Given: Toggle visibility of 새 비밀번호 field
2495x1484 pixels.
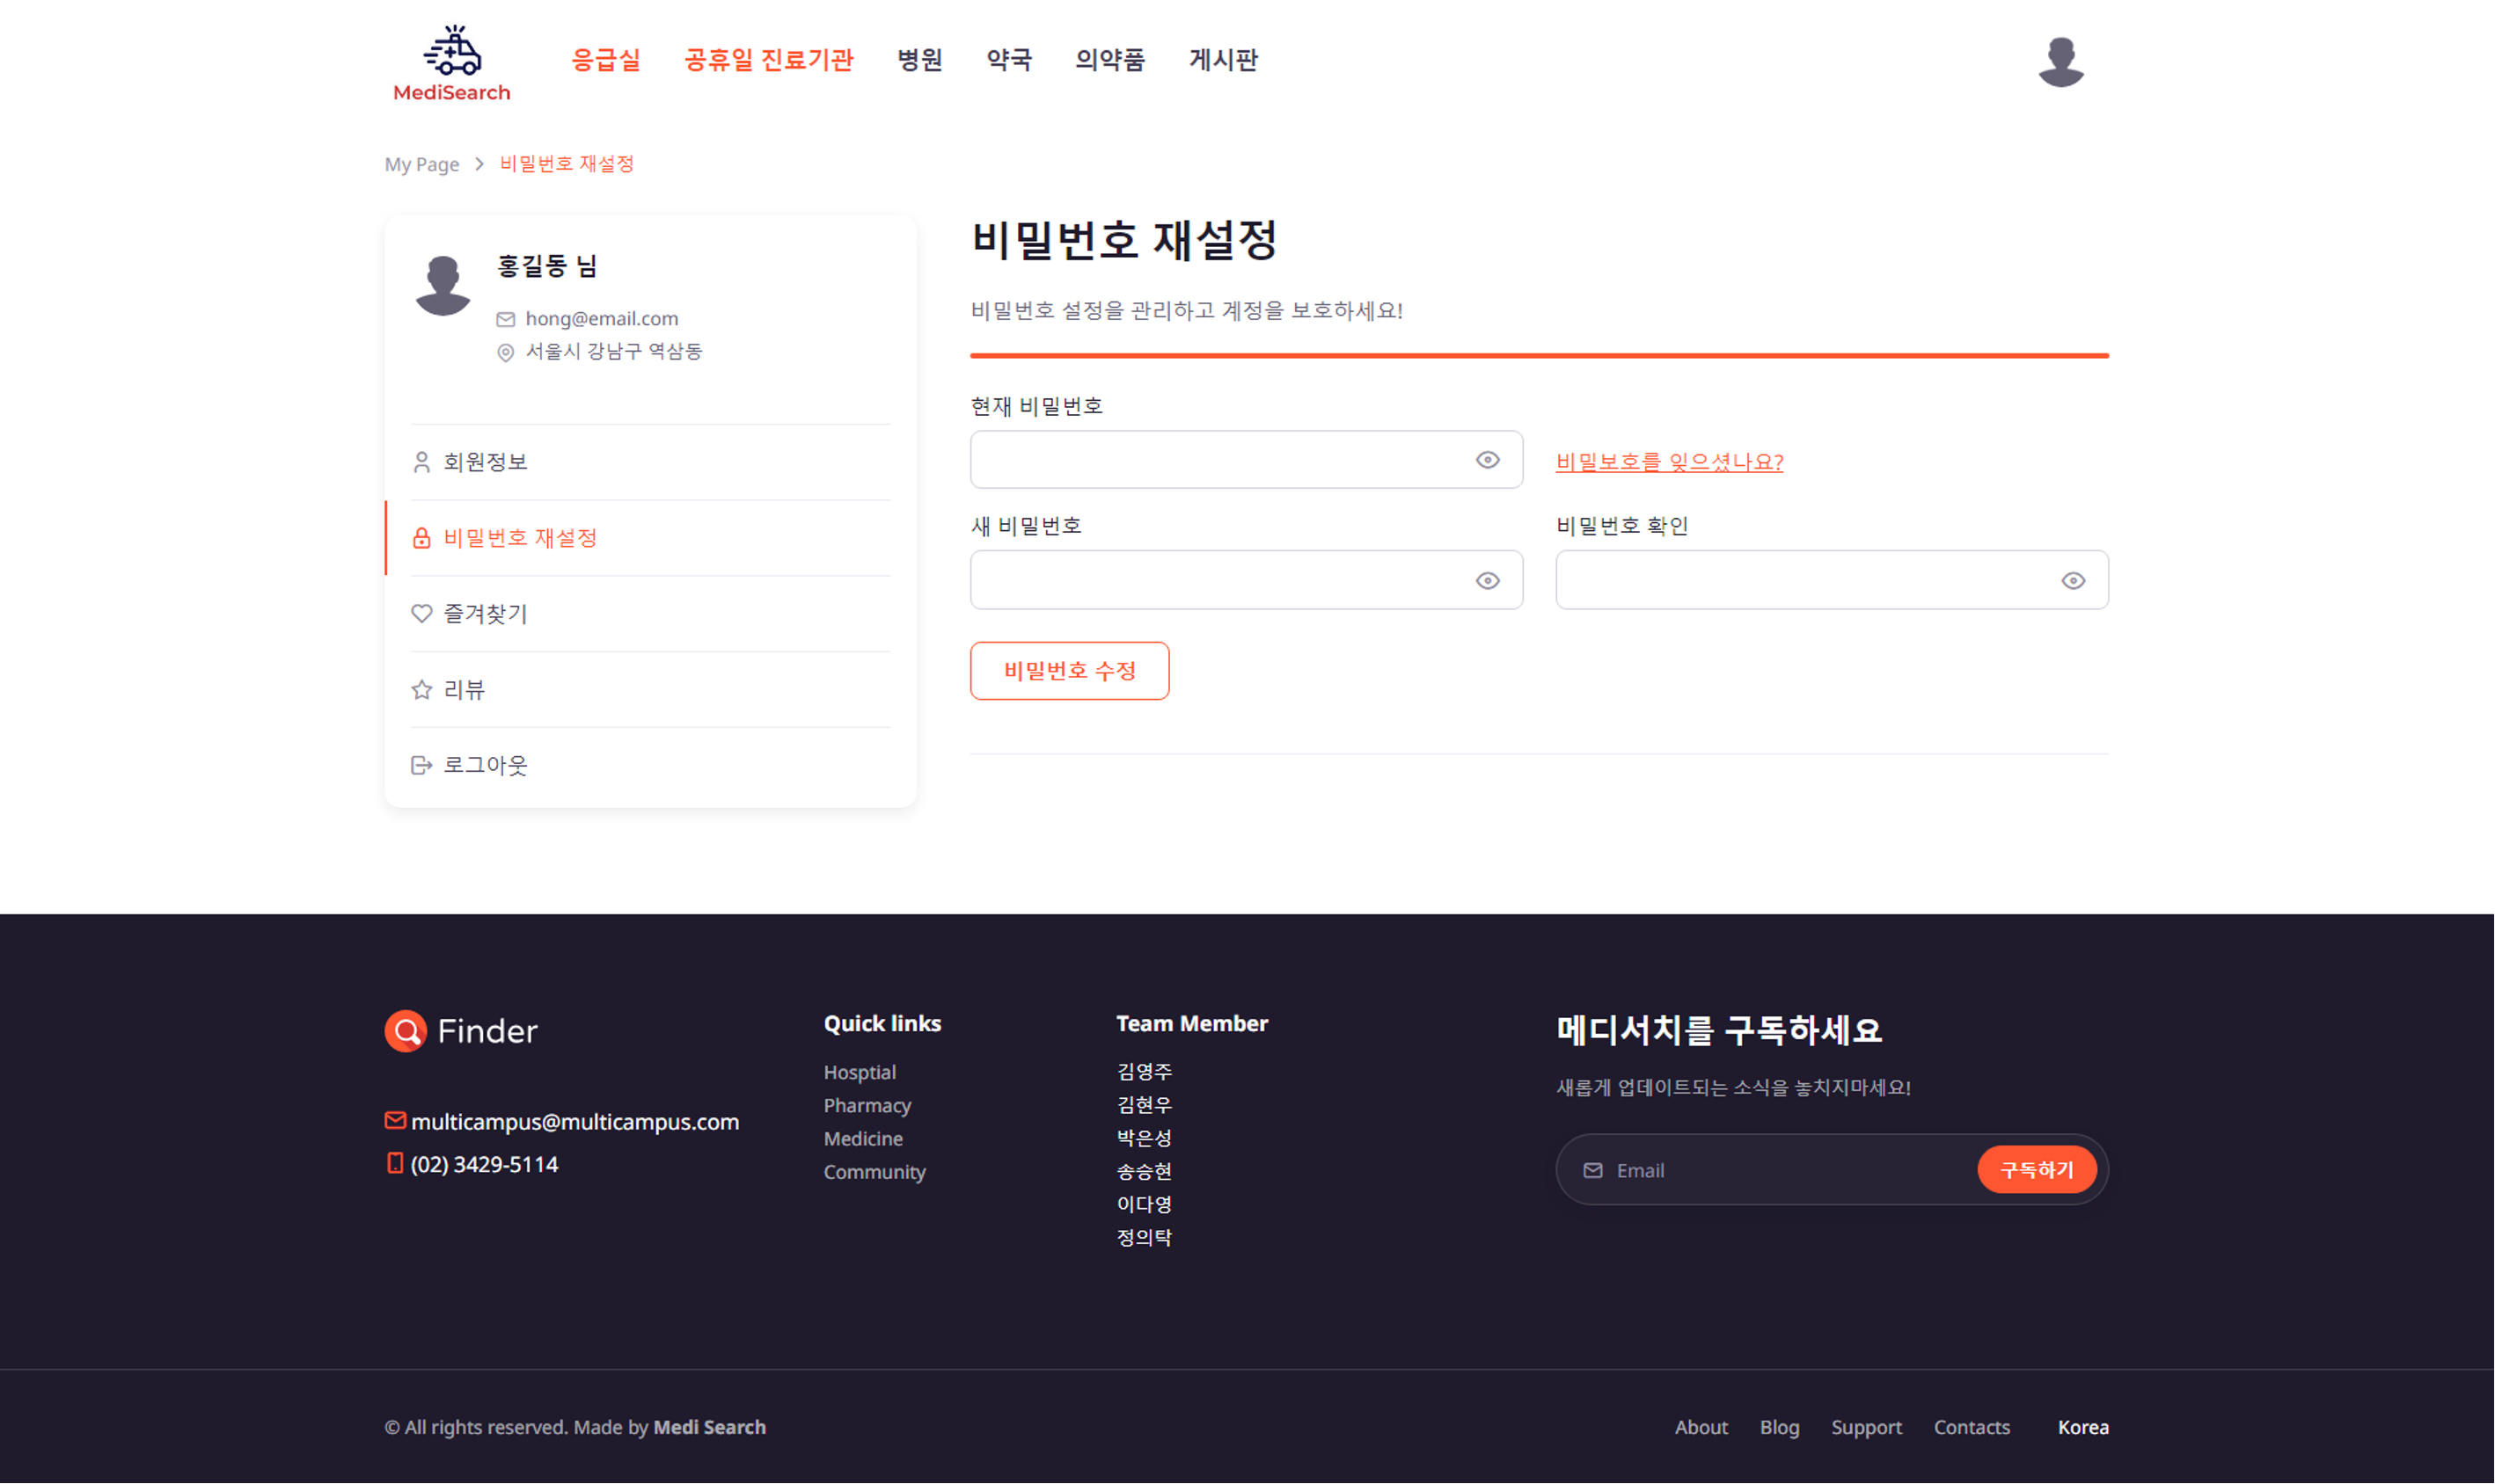Looking at the screenshot, I should click(1488, 581).
